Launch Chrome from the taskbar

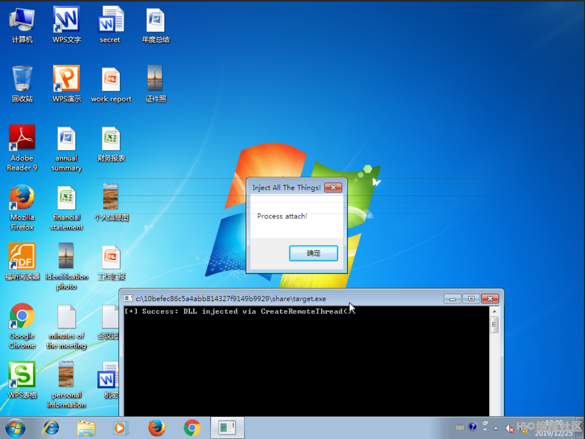tap(192, 428)
